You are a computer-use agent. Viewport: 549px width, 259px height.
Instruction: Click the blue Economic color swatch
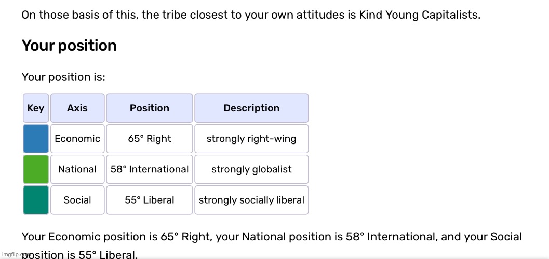[36, 139]
